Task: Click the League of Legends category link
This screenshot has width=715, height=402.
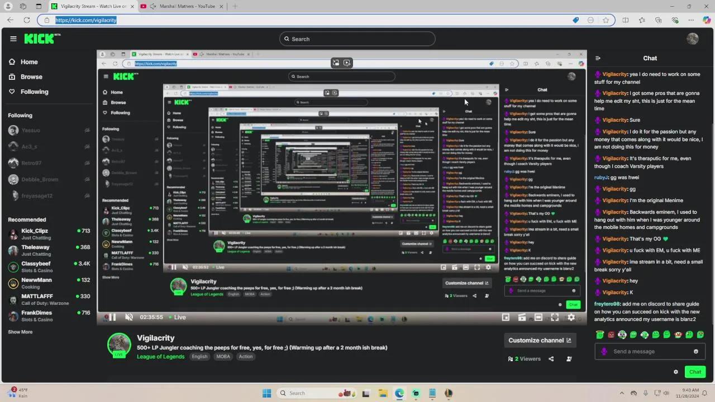Action: pyautogui.click(x=160, y=357)
